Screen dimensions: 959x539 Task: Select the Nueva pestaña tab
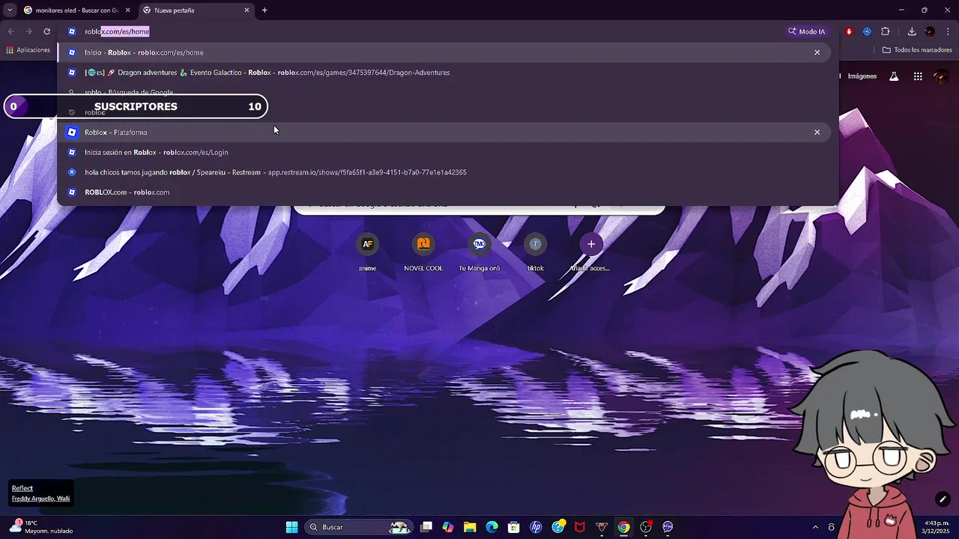pyautogui.click(x=195, y=10)
